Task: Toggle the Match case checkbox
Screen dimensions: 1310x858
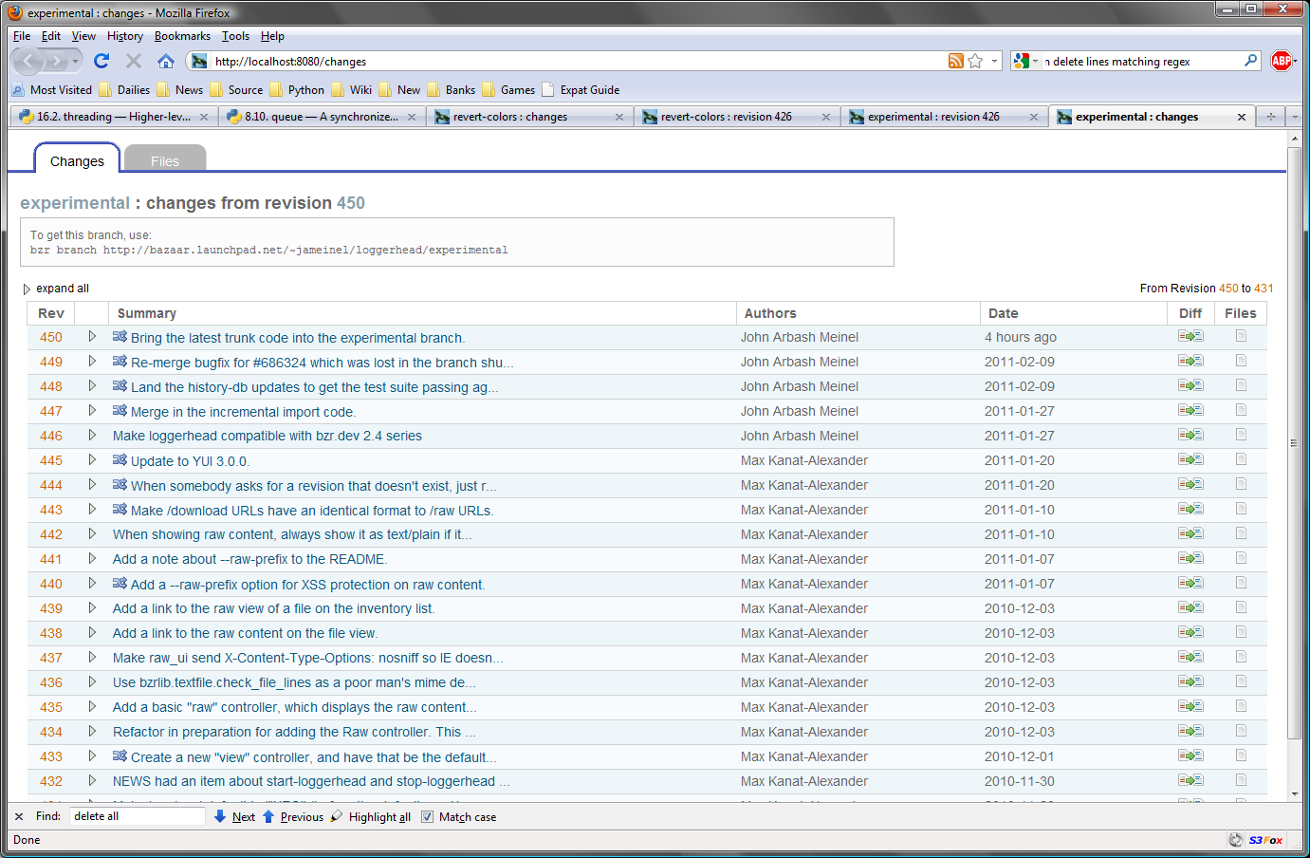Action: point(428,817)
